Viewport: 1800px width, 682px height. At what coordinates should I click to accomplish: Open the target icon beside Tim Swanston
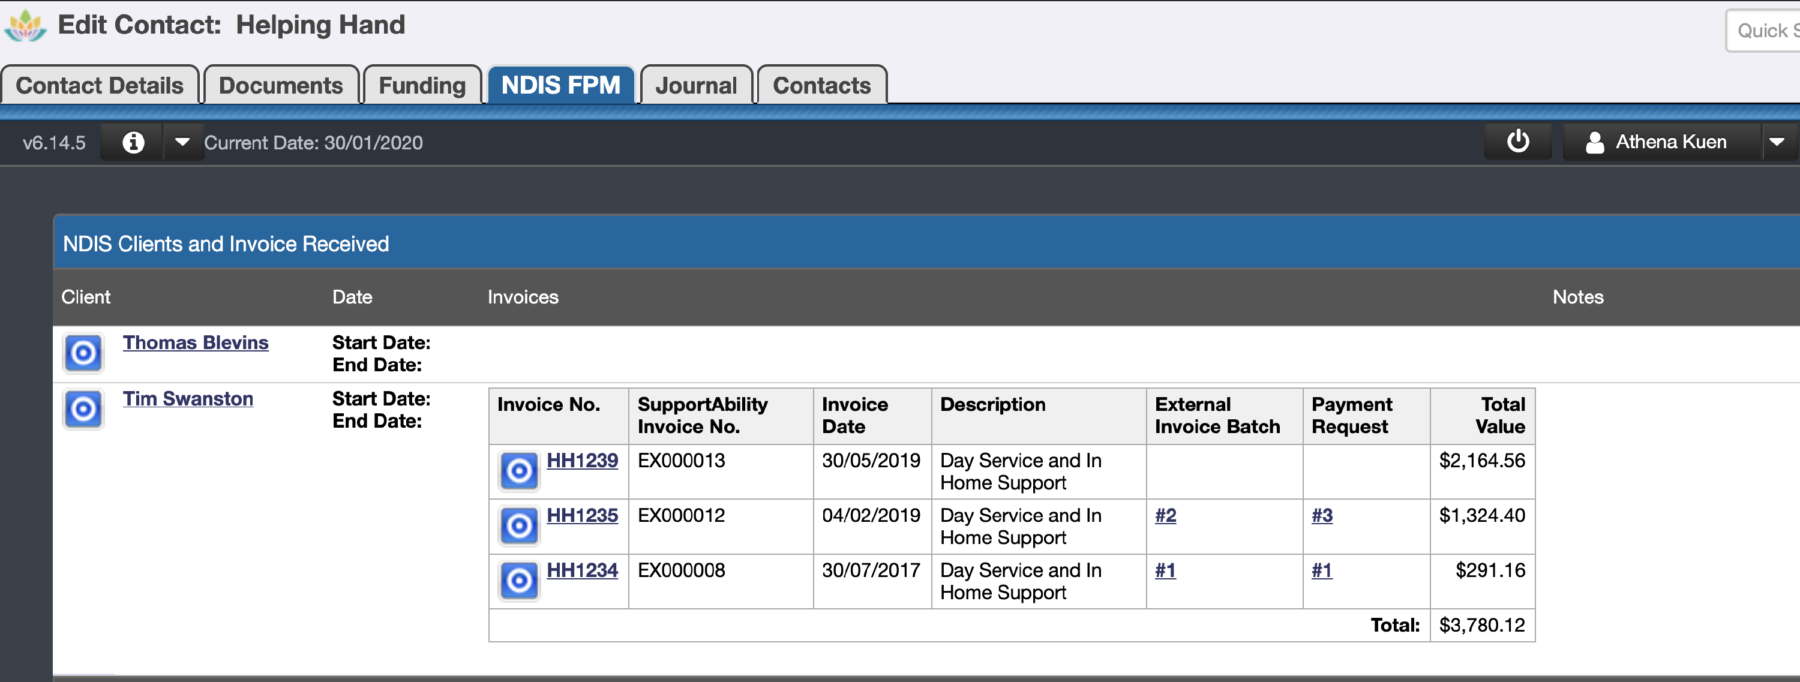coord(82,410)
